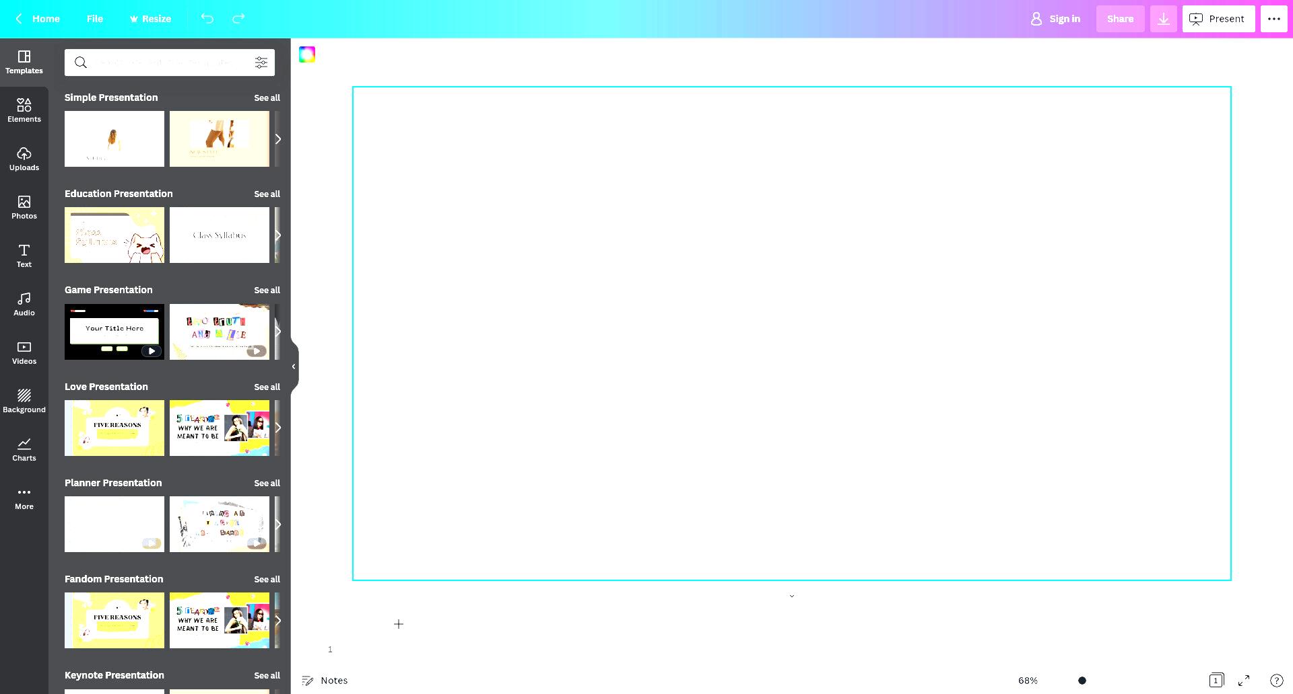See all Game Presentation templates

267,290
